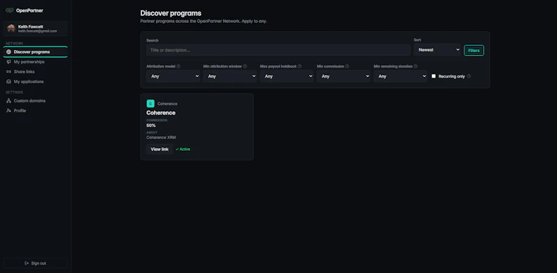Click View link on Coherence card
Image resolution: width=557 pixels, height=273 pixels.
159,149
